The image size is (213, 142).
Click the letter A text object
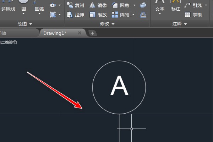(x=119, y=85)
